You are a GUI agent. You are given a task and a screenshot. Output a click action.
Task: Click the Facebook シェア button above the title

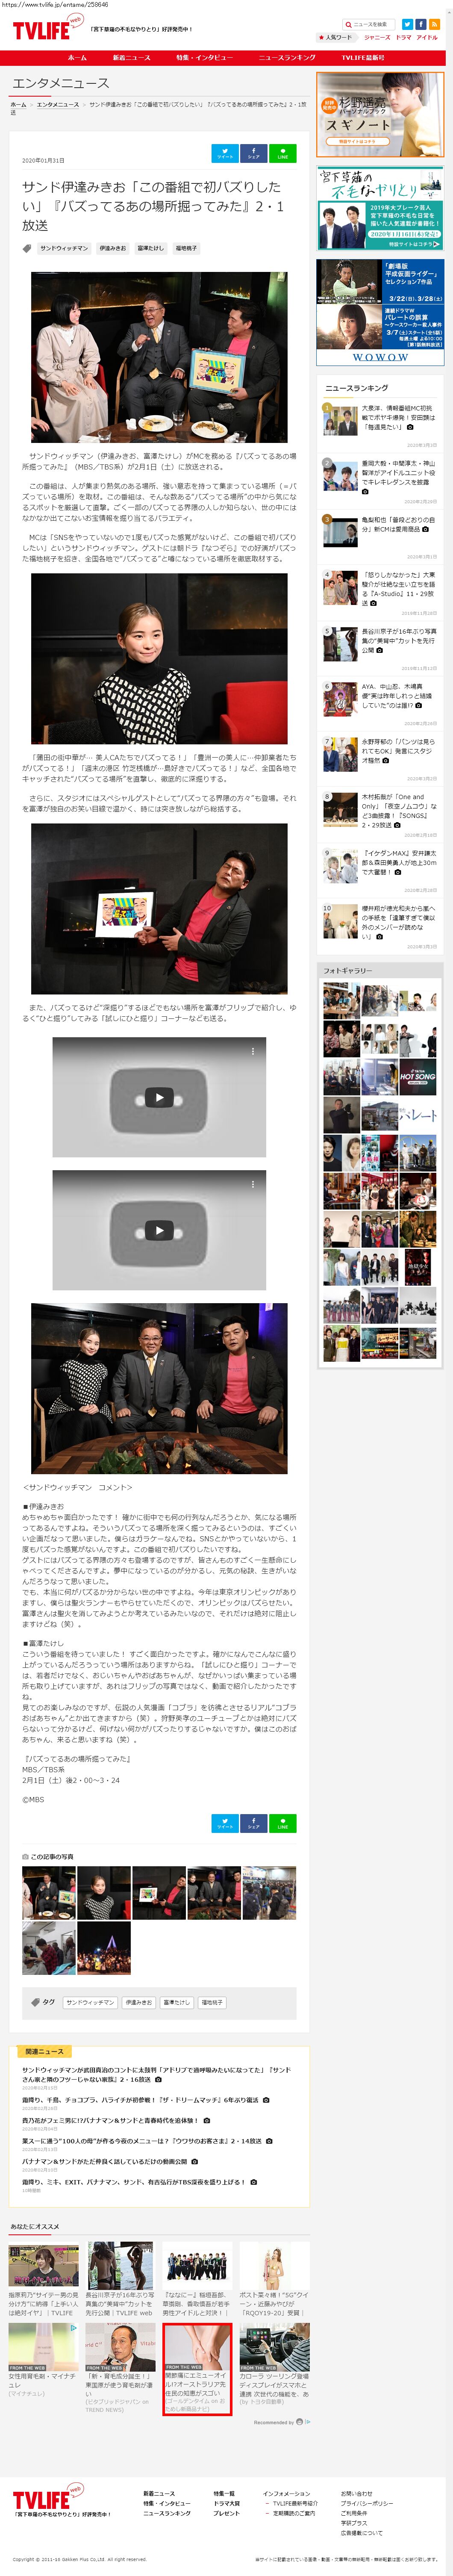click(253, 153)
